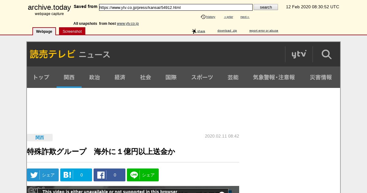Select the 関西 navigation item

[69, 77]
